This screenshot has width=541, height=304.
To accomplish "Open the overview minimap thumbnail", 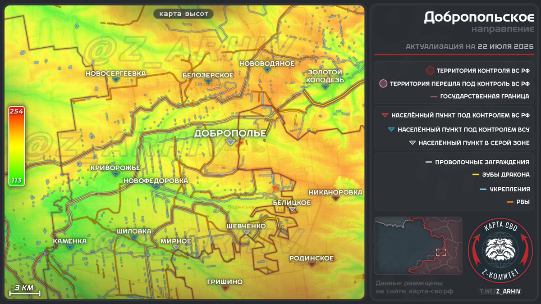I will point(418,245).
